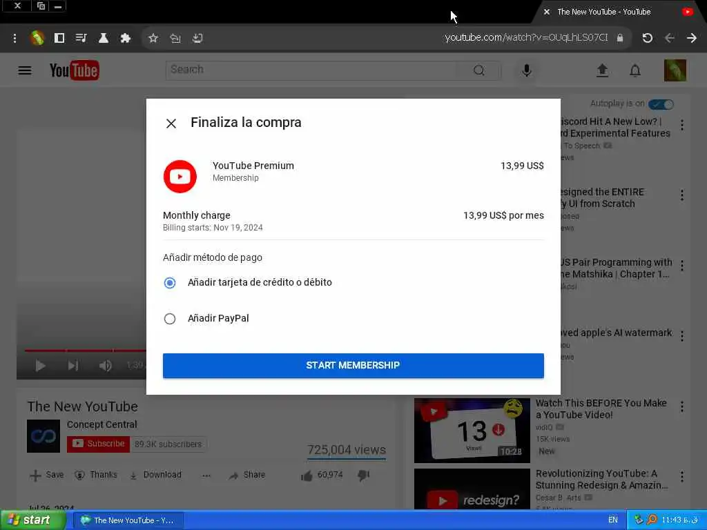
Task: Click the browser profile avatar icon
Action: tap(37, 38)
